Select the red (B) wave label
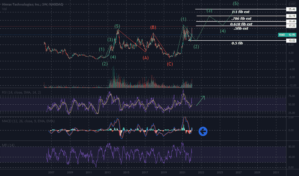This screenshot has width=299, height=176. tap(153, 28)
